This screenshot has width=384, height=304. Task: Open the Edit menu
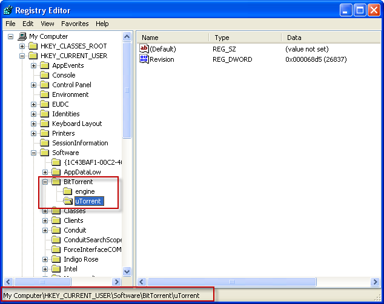[x=28, y=24]
